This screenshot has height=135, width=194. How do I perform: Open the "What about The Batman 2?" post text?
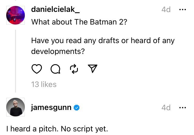pyautogui.click(x=79, y=22)
